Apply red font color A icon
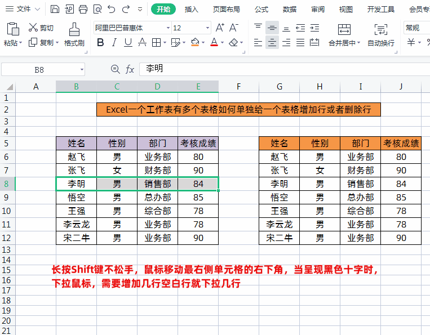Image resolution: width=430 pixels, height=335 pixels. click(x=214, y=42)
